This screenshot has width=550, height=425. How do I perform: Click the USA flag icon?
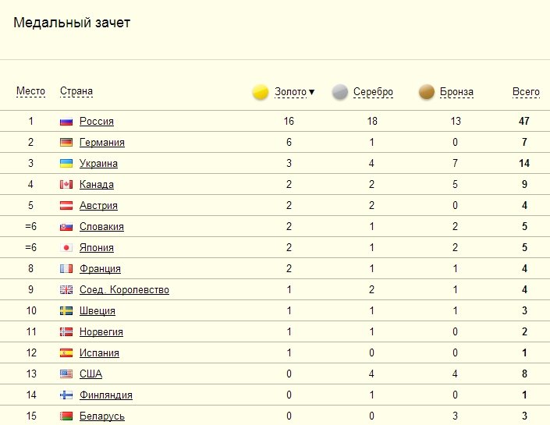pyautogui.click(x=66, y=374)
